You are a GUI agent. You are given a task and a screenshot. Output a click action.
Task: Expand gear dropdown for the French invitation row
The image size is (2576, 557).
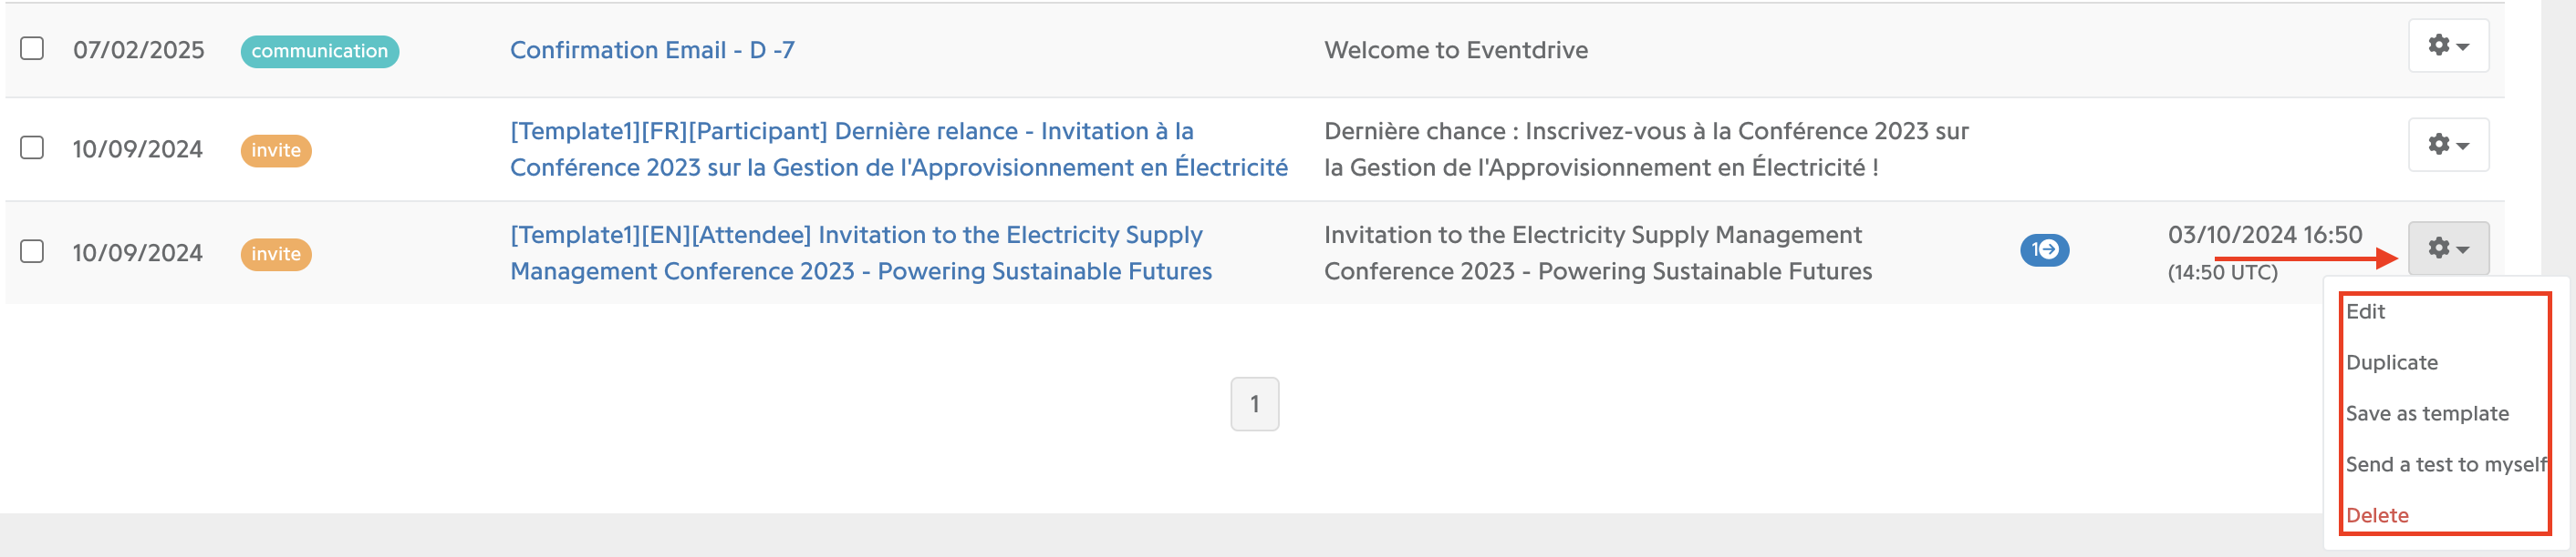[x=2447, y=145]
